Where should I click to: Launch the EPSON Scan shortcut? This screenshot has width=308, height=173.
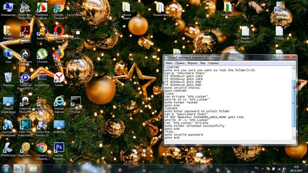[8, 149]
